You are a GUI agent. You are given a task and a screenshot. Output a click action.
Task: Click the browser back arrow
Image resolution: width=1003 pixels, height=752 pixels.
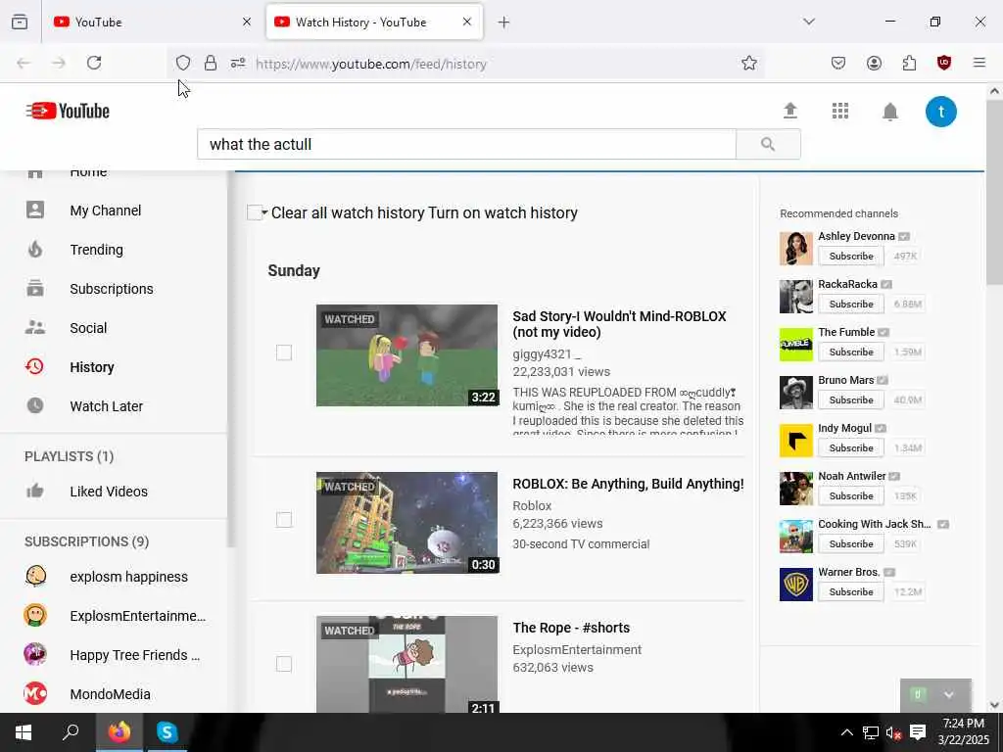pyautogui.click(x=24, y=63)
